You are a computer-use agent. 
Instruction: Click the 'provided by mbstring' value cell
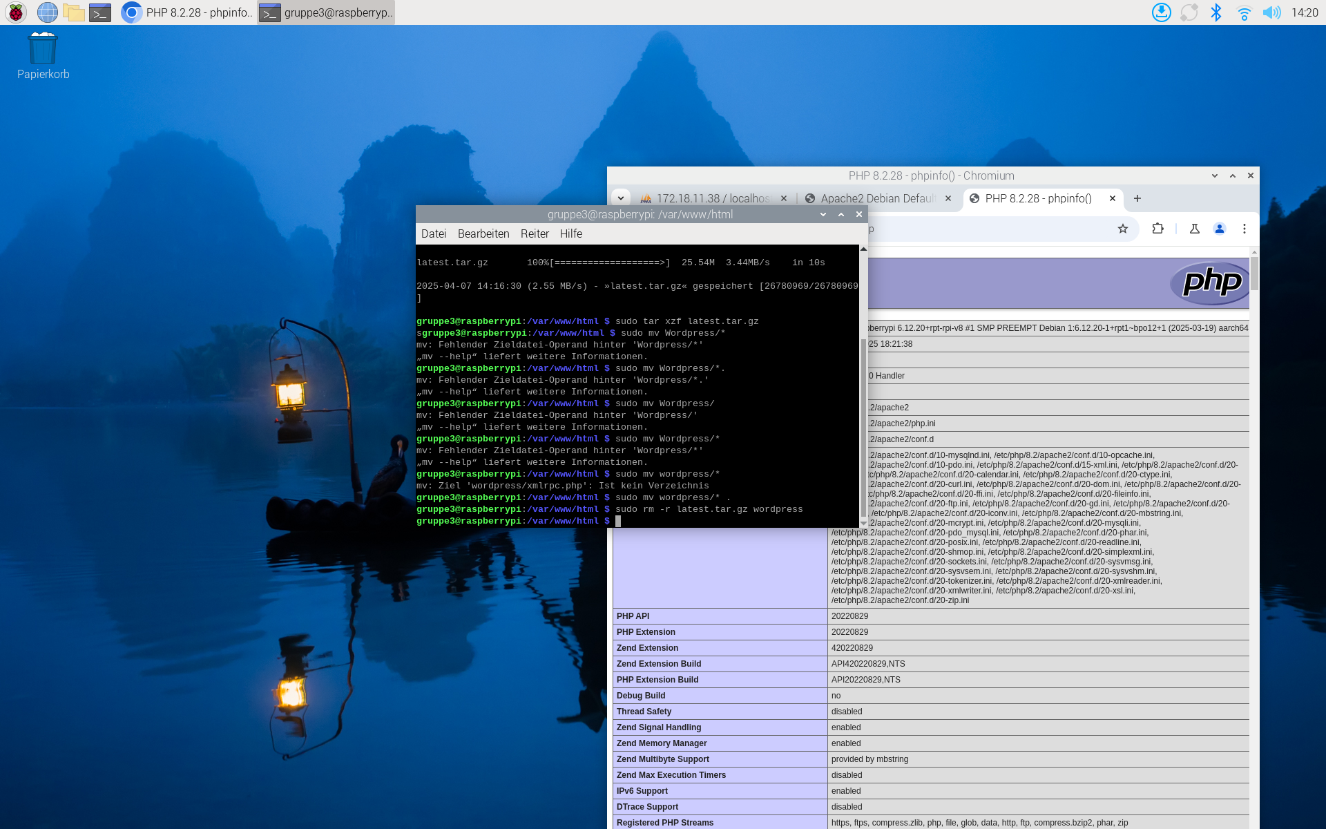pos(1039,759)
